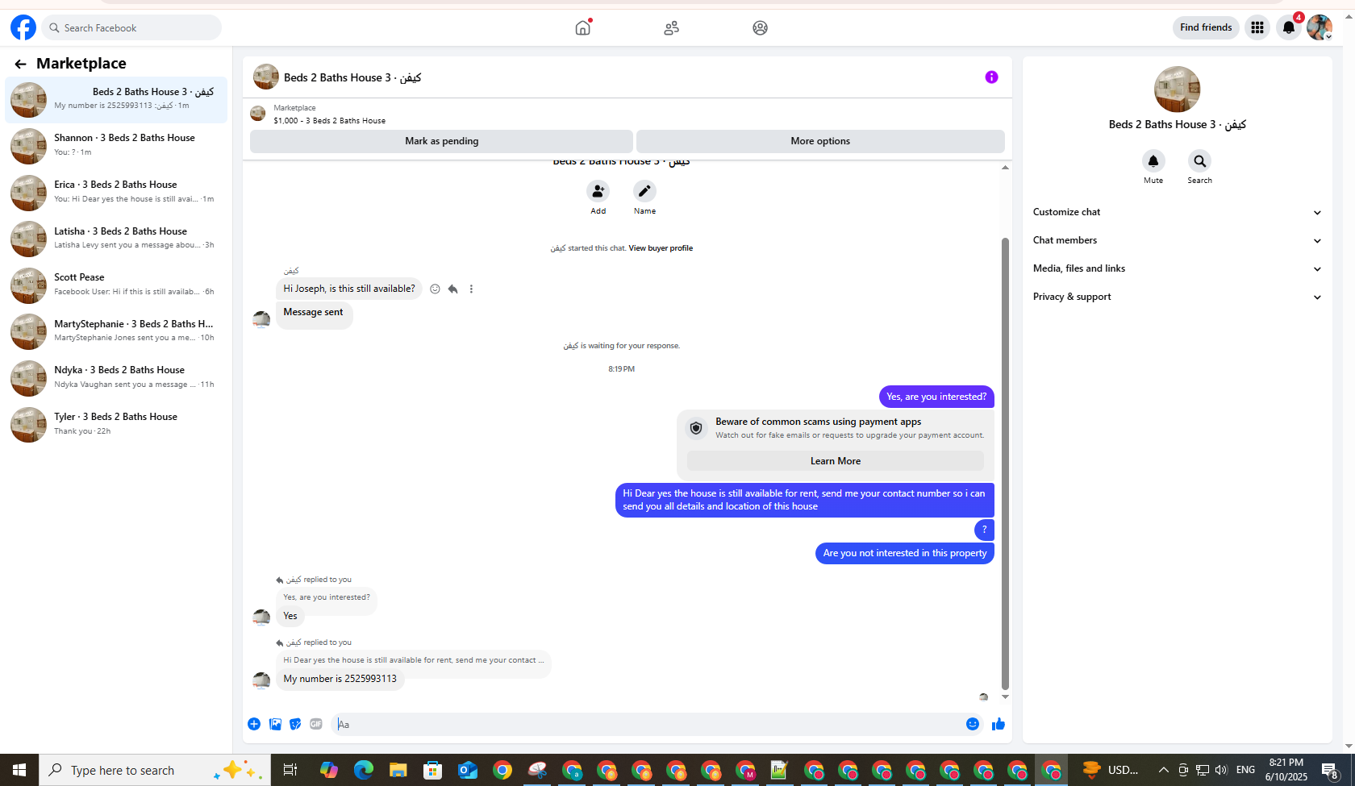
Task: Open the Latisha conversation
Action: 116,238
